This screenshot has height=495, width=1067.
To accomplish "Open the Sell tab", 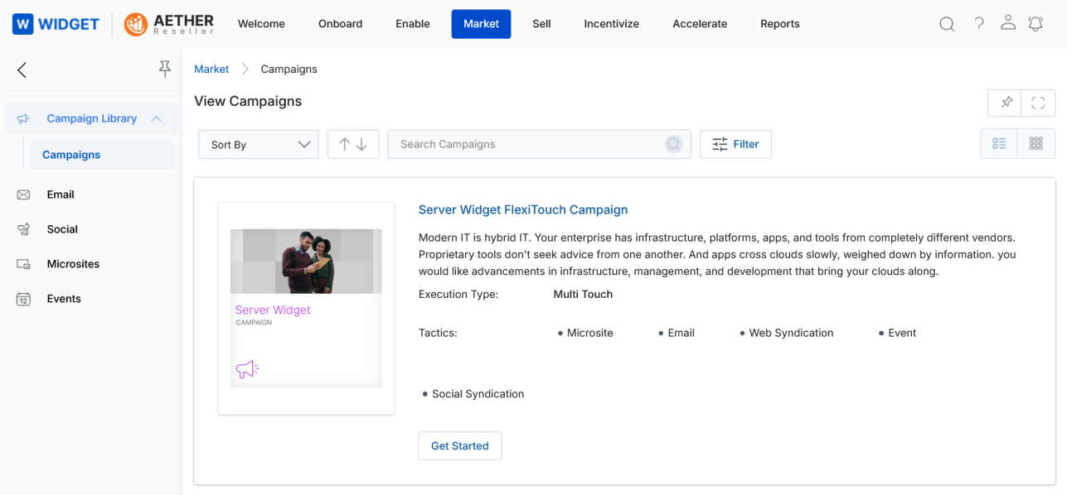I will tap(541, 24).
